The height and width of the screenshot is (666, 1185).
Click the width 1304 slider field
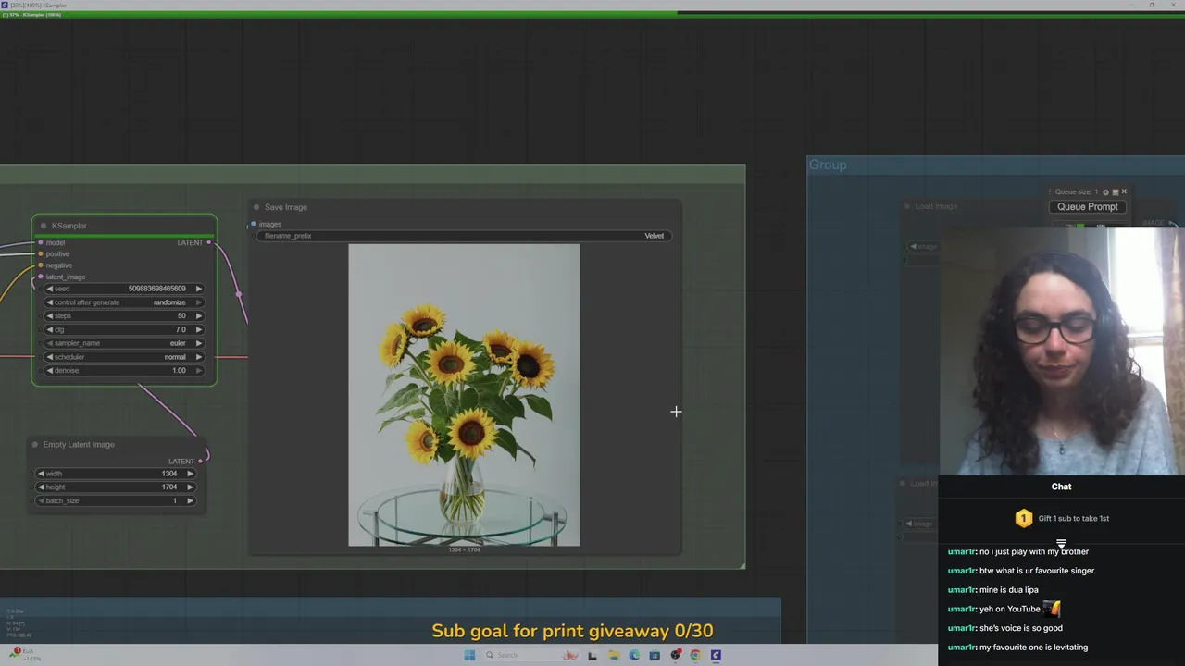tap(116, 474)
